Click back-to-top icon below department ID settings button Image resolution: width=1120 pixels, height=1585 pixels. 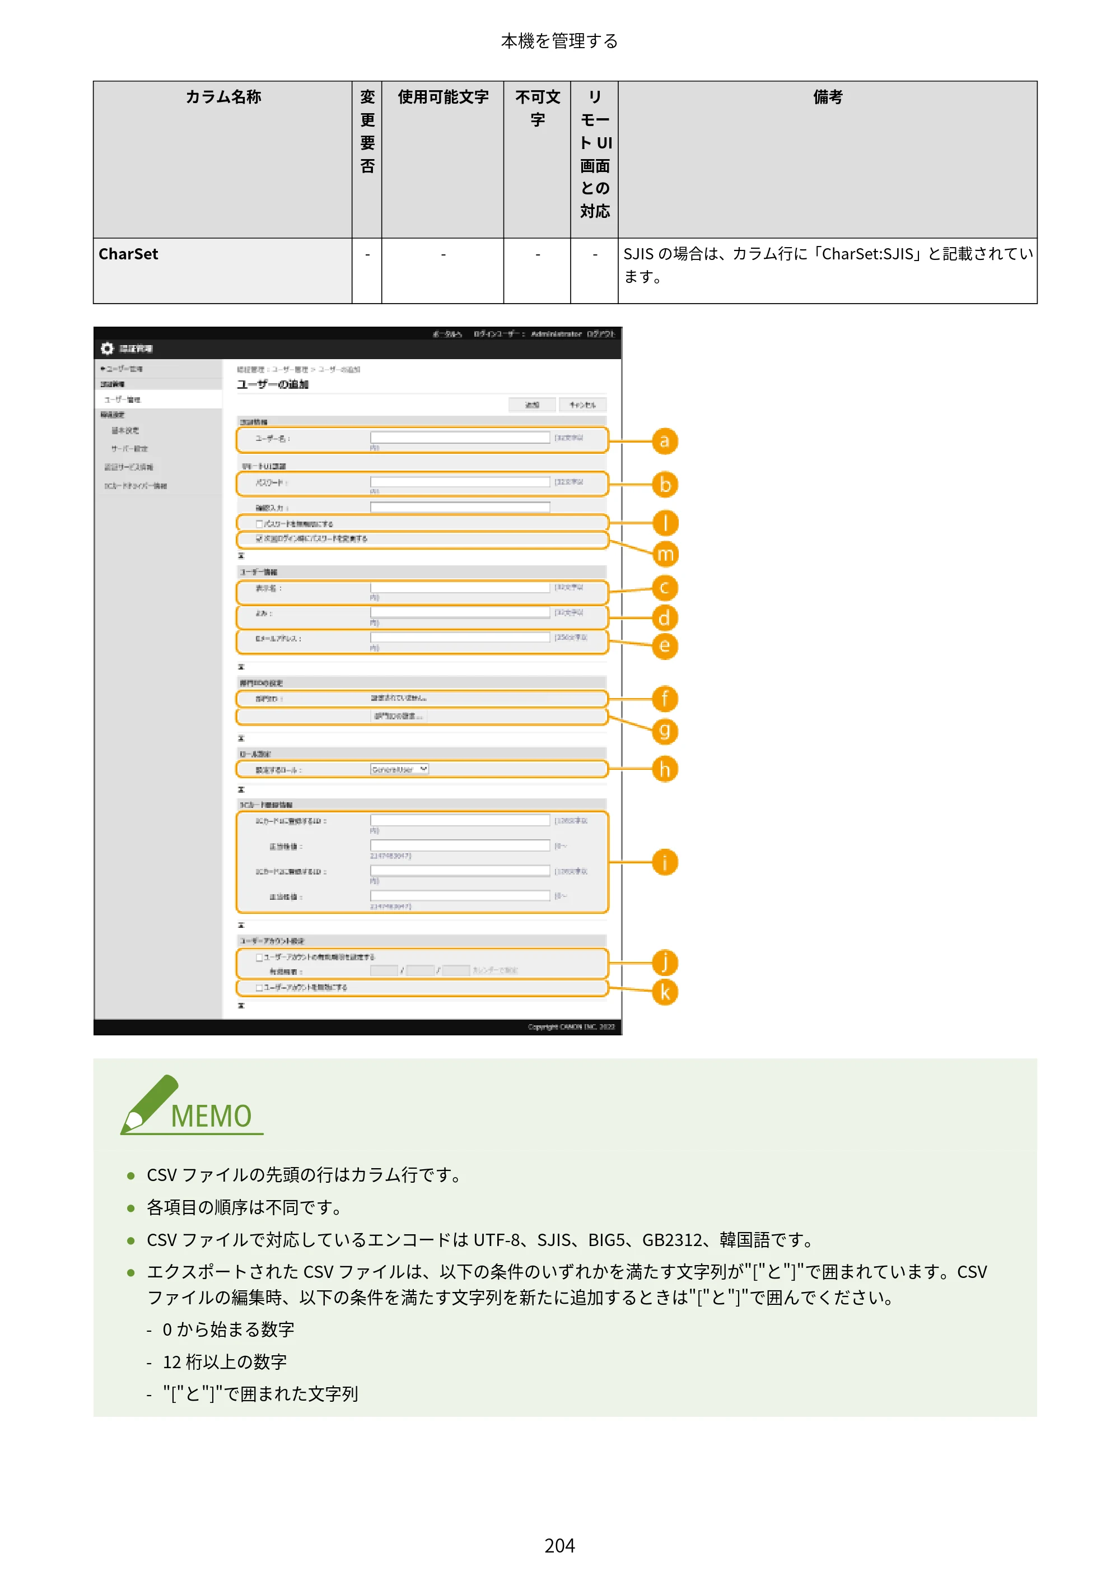[x=241, y=738]
